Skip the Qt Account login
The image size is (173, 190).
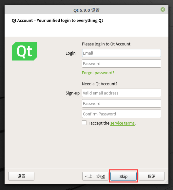pos(124,176)
